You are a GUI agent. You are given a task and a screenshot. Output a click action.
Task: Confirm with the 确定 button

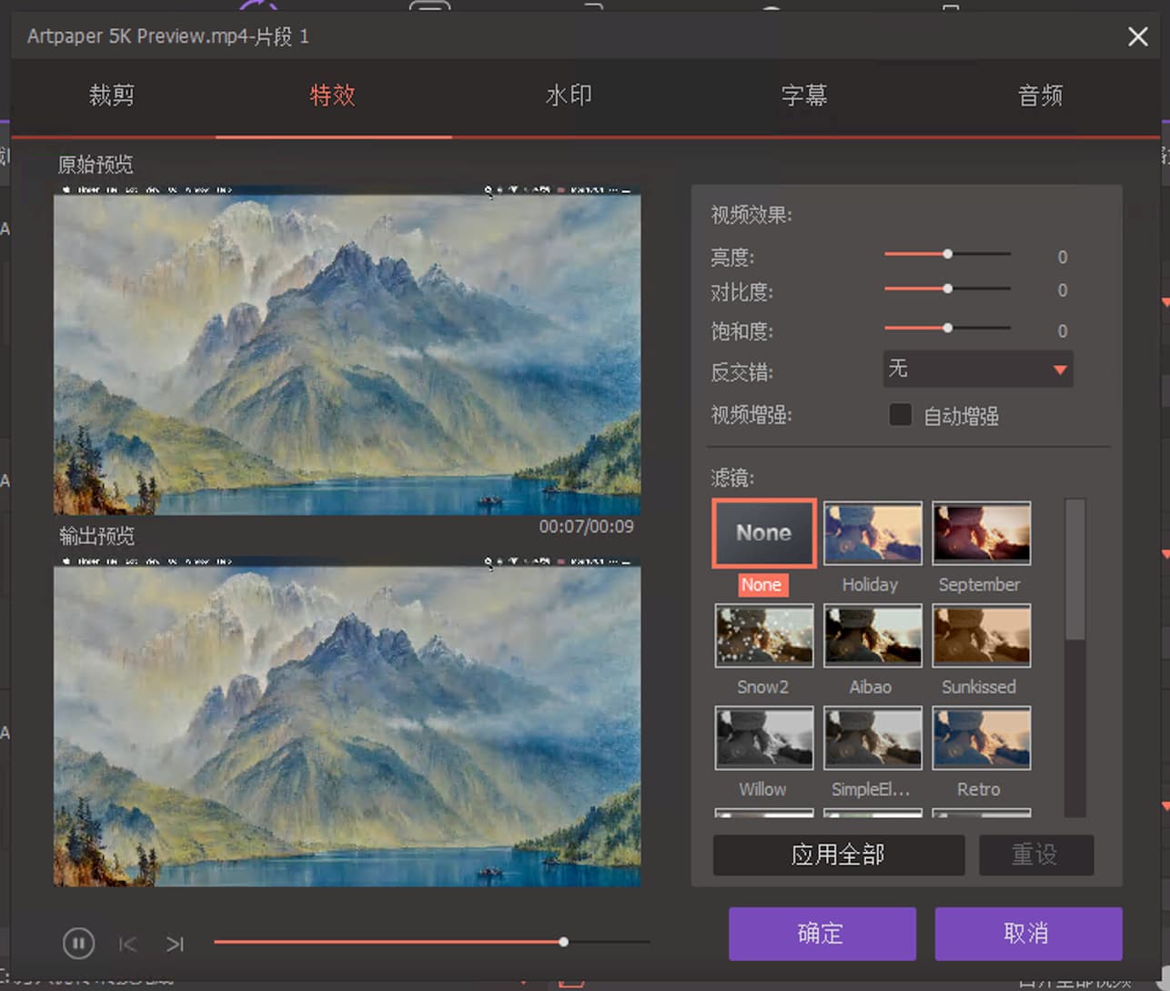point(822,934)
